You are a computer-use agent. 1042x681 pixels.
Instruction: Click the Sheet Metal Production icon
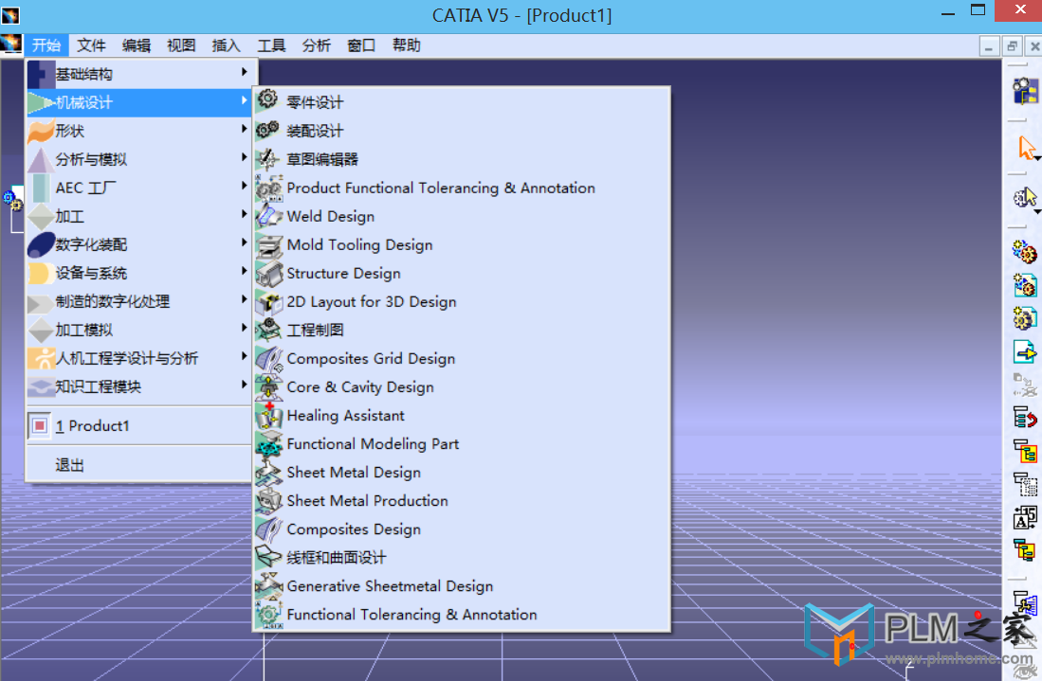(268, 500)
